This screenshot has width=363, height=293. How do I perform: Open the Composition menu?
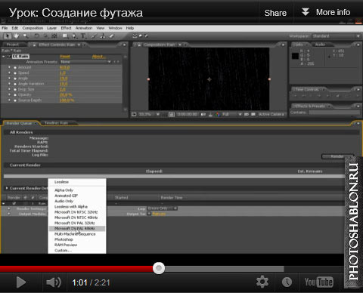coord(33,28)
